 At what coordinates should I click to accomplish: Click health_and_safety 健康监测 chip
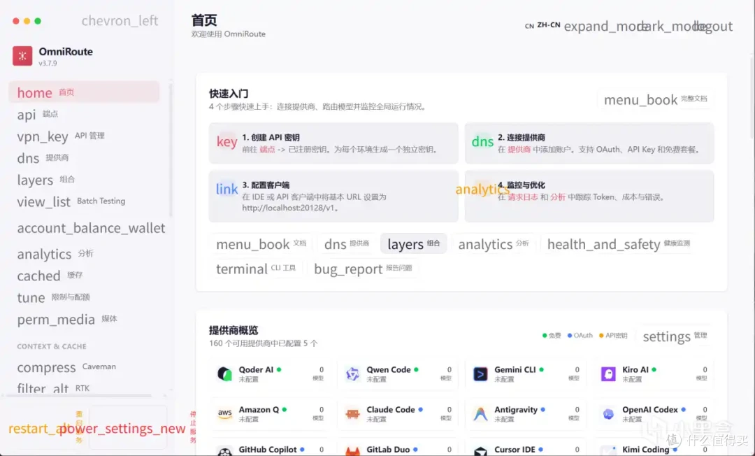[619, 243]
